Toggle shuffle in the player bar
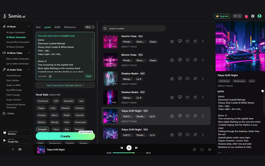 click(x=194, y=150)
